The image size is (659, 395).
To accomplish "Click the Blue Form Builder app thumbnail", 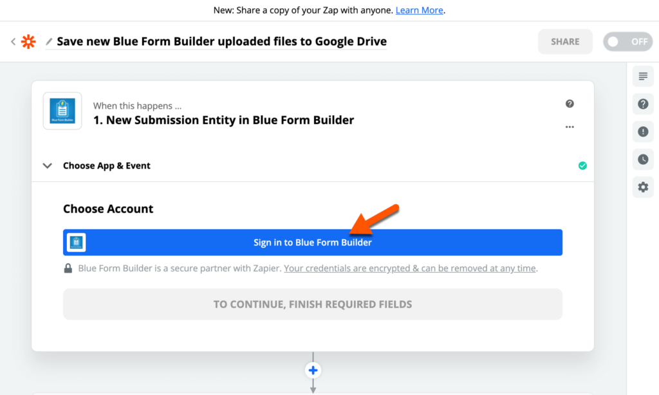I will pos(62,111).
